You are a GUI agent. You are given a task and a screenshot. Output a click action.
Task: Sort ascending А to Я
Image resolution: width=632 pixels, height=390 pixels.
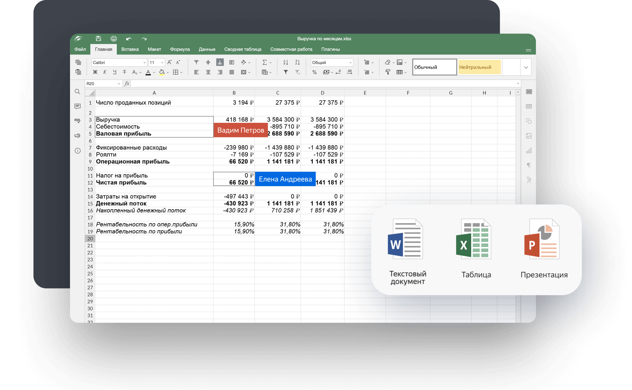pos(286,62)
